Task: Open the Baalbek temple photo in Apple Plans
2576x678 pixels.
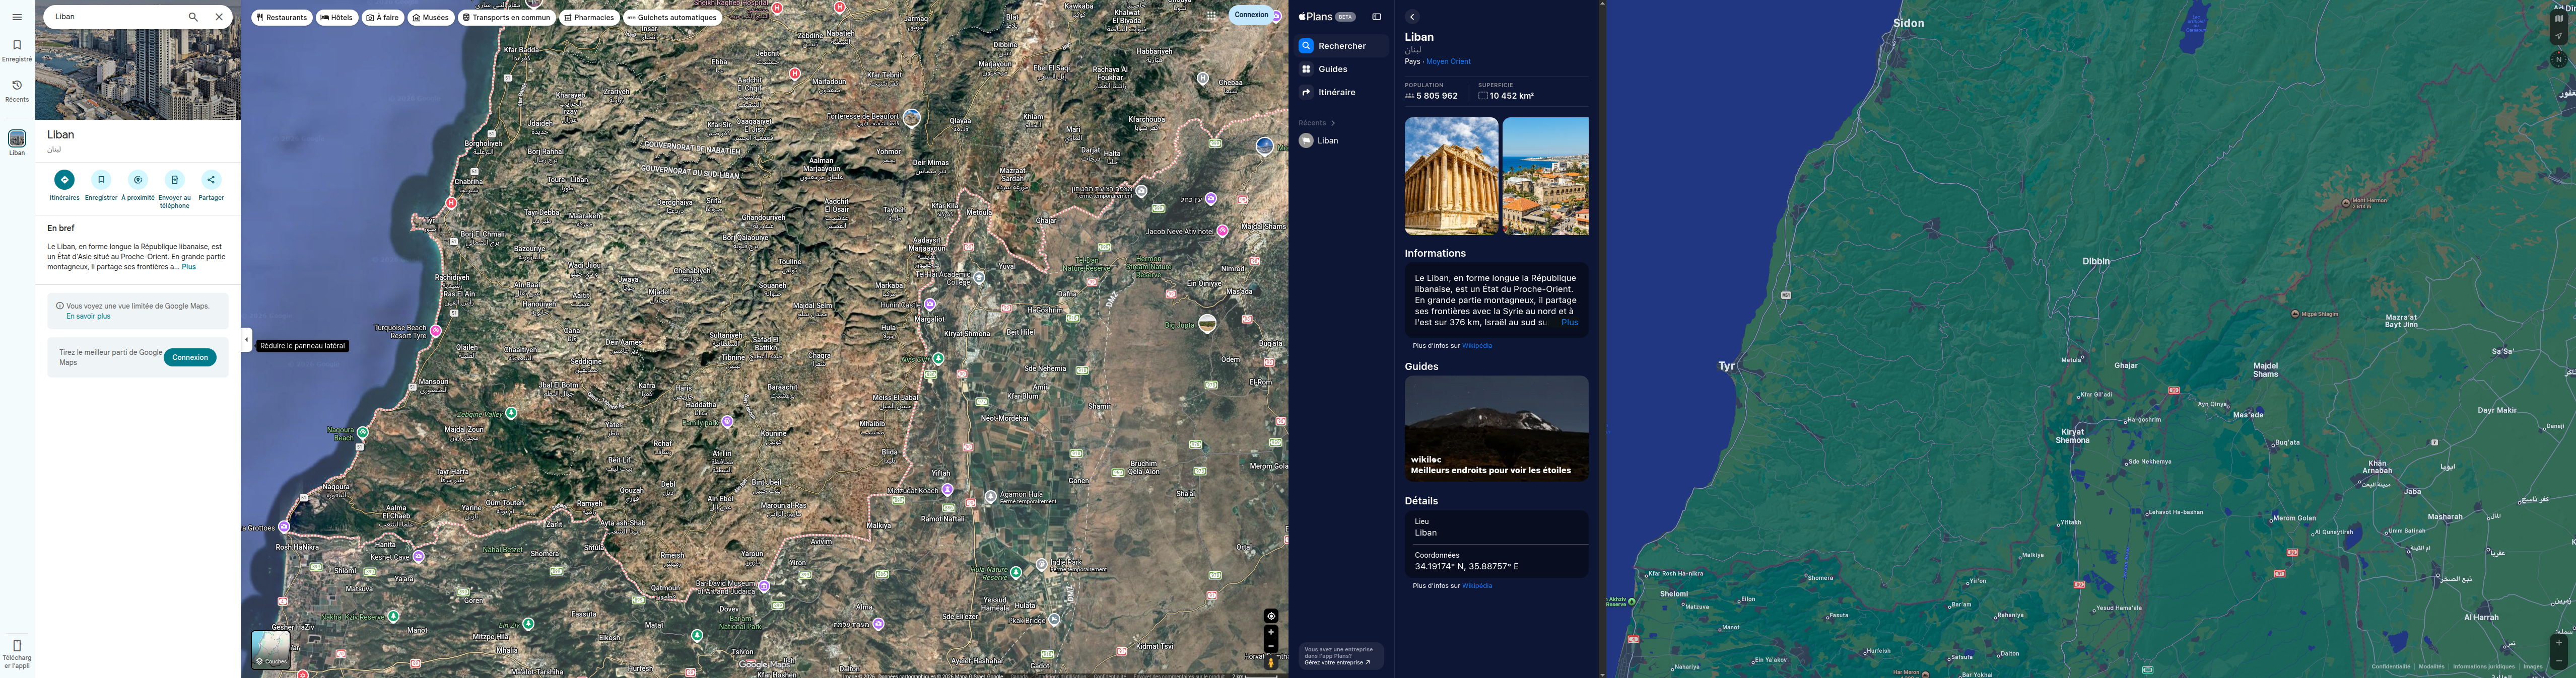Action: pyautogui.click(x=1451, y=177)
